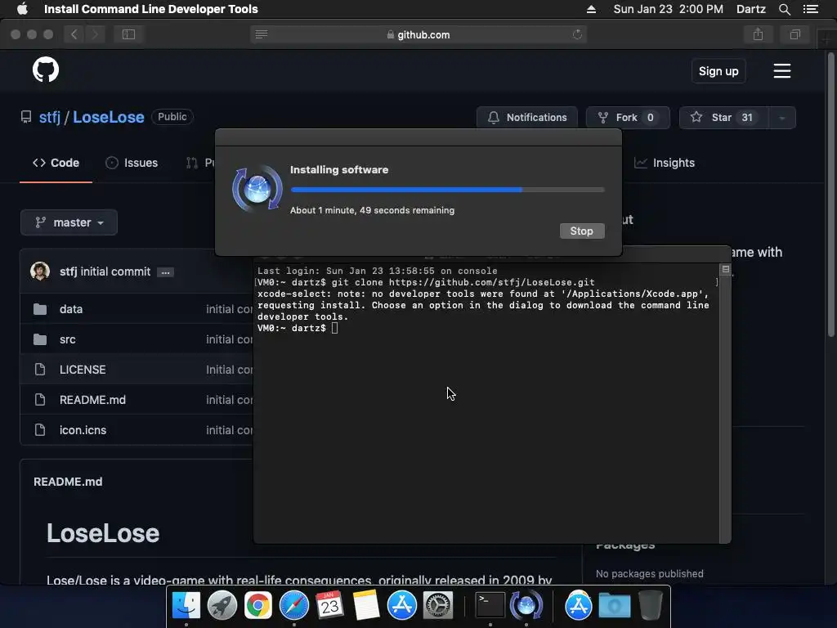Click the Software Update globe icon in dialog
Image resolution: width=837 pixels, height=628 pixels.
pyautogui.click(x=257, y=189)
